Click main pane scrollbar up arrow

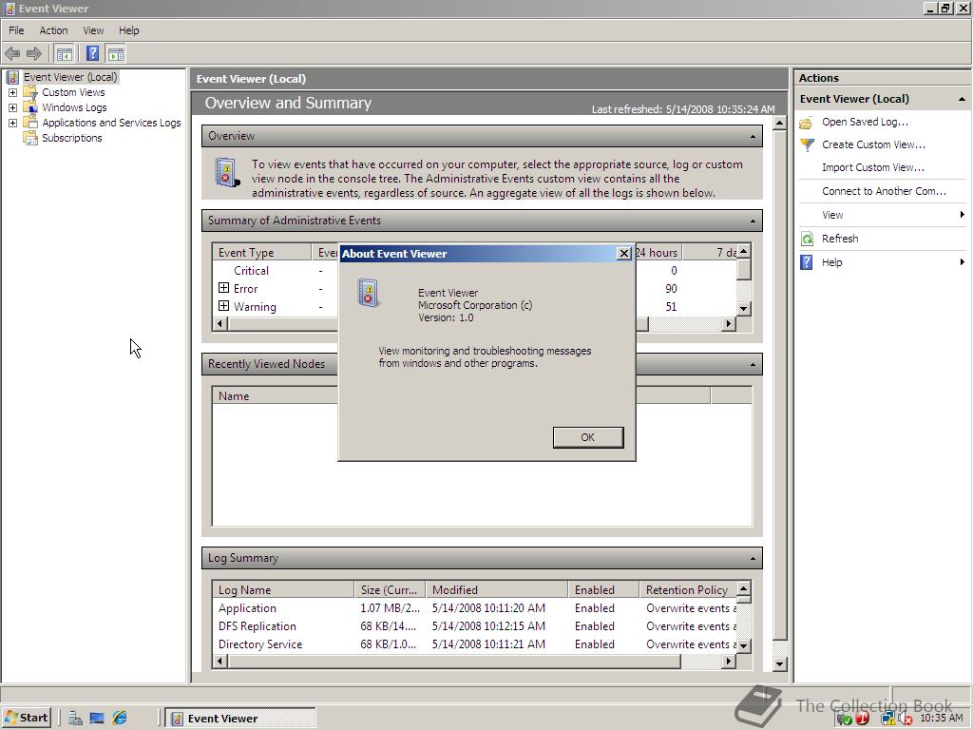780,123
